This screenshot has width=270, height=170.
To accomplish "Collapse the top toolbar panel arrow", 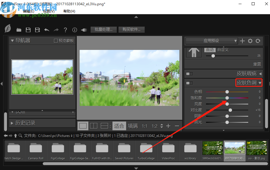I will [x=136, y=17].
